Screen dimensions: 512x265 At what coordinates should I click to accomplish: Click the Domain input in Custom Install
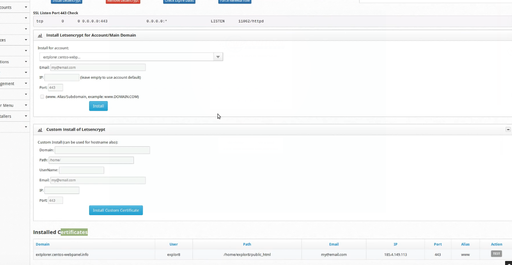pyautogui.click(x=102, y=150)
